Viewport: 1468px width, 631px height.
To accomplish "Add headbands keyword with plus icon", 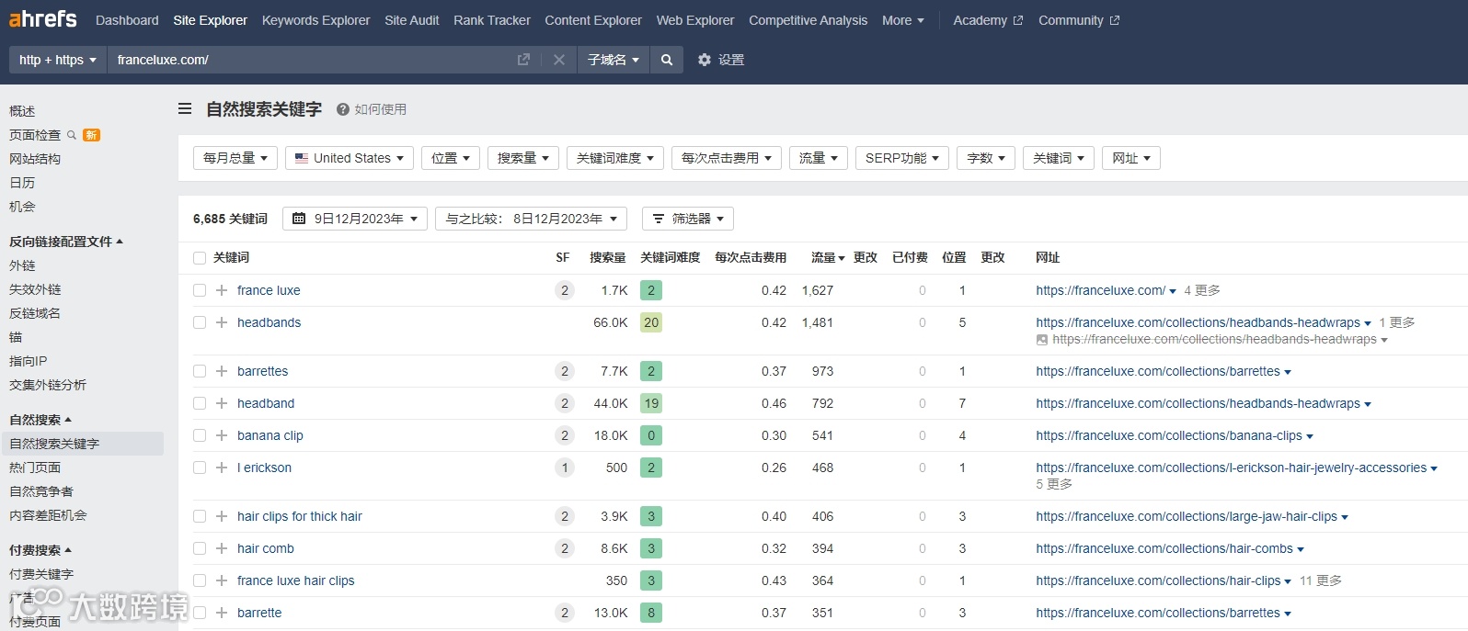I will pos(222,322).
